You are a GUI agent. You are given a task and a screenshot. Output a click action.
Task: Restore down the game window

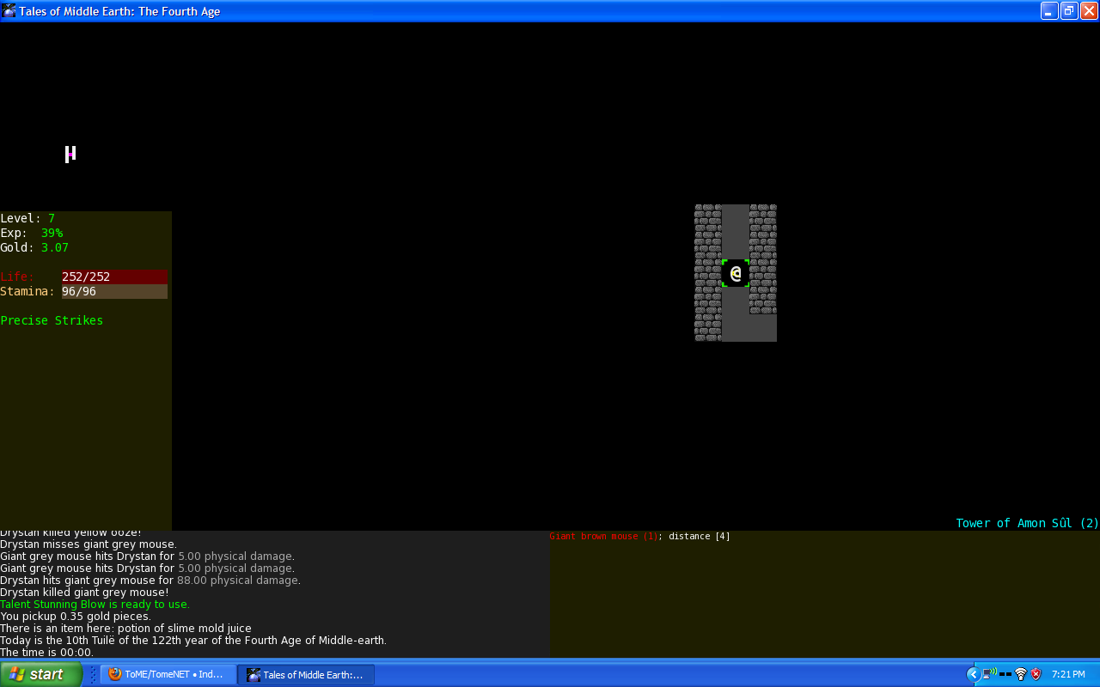(x=1069, y=11)
